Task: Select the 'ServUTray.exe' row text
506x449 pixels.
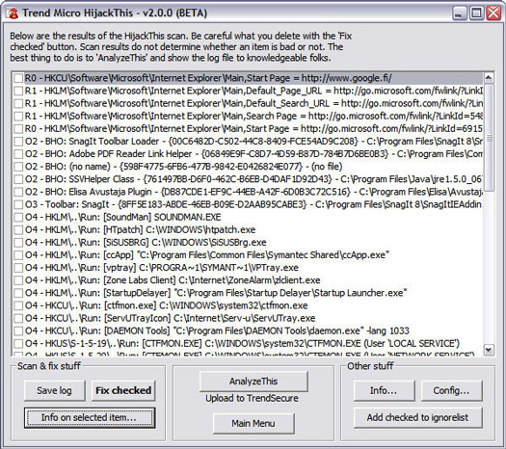Action: pyautogui.click(x=170, y=318)
